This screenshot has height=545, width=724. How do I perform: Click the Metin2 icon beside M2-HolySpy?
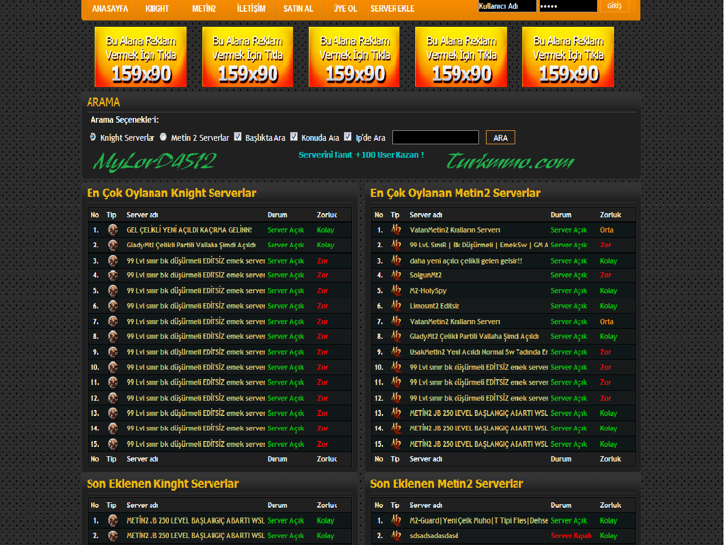pos(396,291)
